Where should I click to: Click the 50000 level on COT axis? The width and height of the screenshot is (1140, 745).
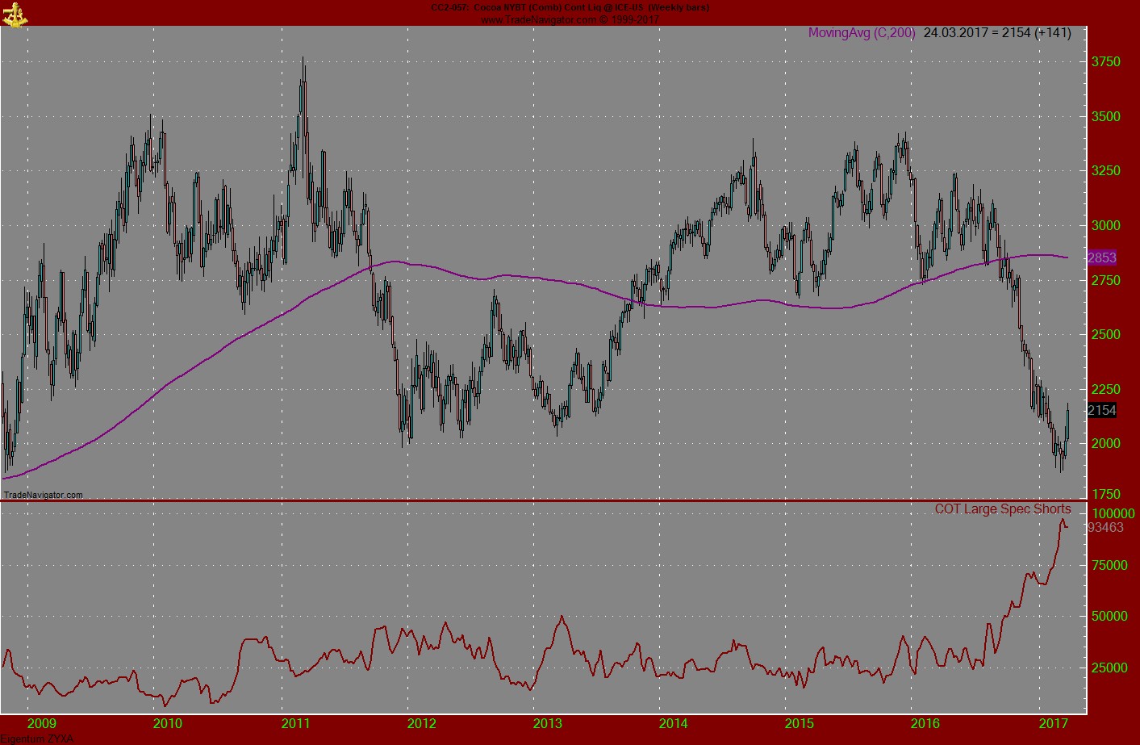point(1109,616)
